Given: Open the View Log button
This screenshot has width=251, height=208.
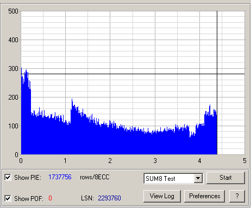Looking at the screenshot, I should click(x=162, y=196).
